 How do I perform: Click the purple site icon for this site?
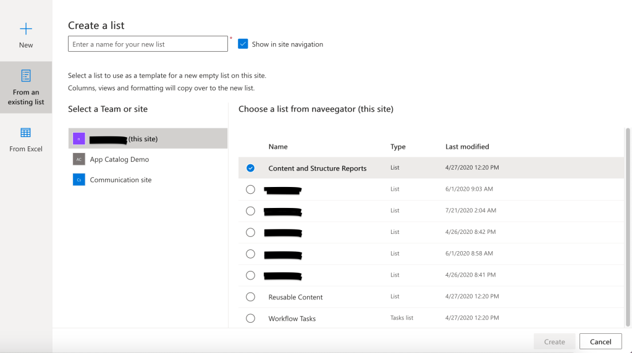pos(78,139)
